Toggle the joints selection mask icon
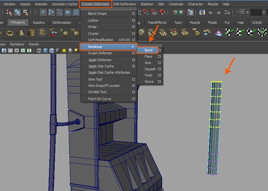The image size is (268, 191). tap(51, 12)
